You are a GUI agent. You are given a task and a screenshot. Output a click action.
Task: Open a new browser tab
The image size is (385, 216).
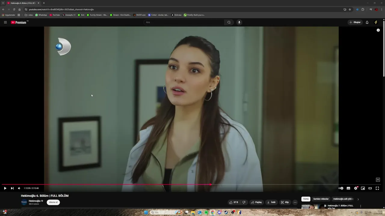click(44, 3)
